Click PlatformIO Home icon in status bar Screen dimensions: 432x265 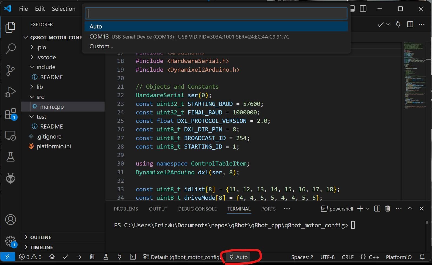[x=52, y=257]
